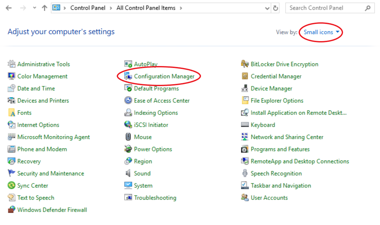The image size is (380, 225).
Task: Click the Mouse icon
Action: coord(128,137)
